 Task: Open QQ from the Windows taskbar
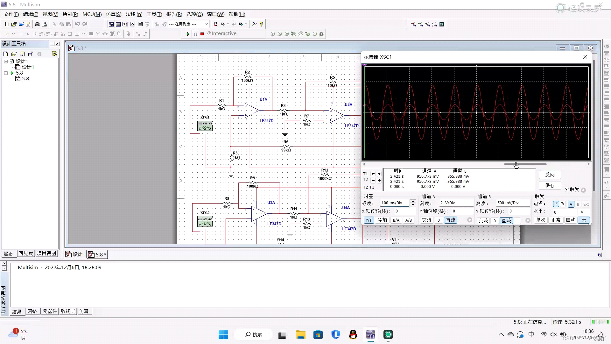coord(353,335)
